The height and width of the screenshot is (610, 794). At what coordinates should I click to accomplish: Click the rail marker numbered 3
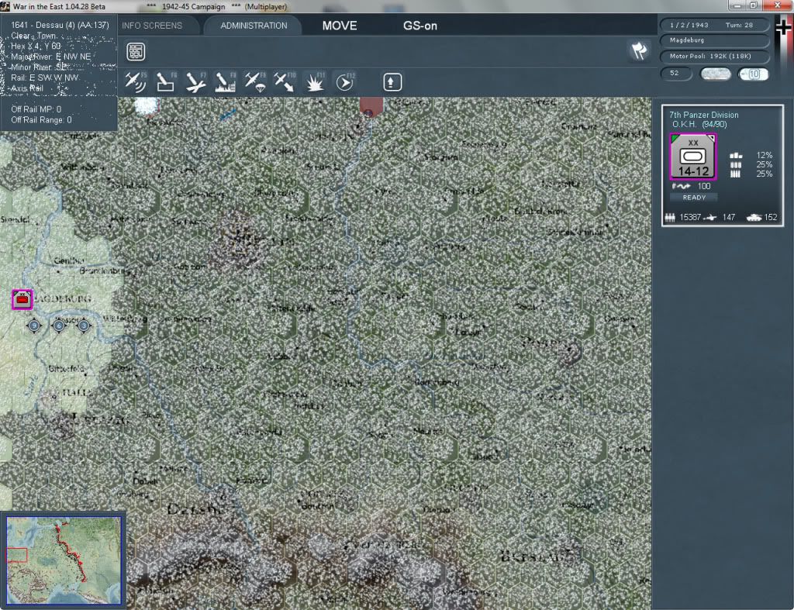pyautogui.click(x=84, y=326)
